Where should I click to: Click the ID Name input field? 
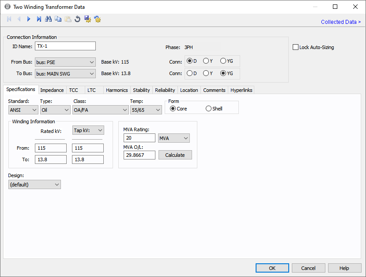tap(65, 46)
